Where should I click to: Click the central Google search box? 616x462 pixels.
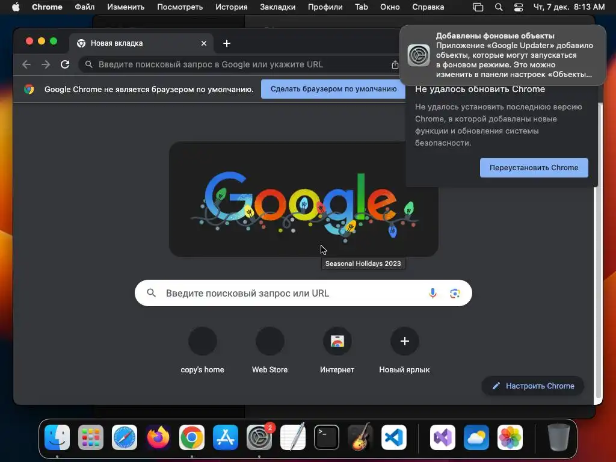303,293
